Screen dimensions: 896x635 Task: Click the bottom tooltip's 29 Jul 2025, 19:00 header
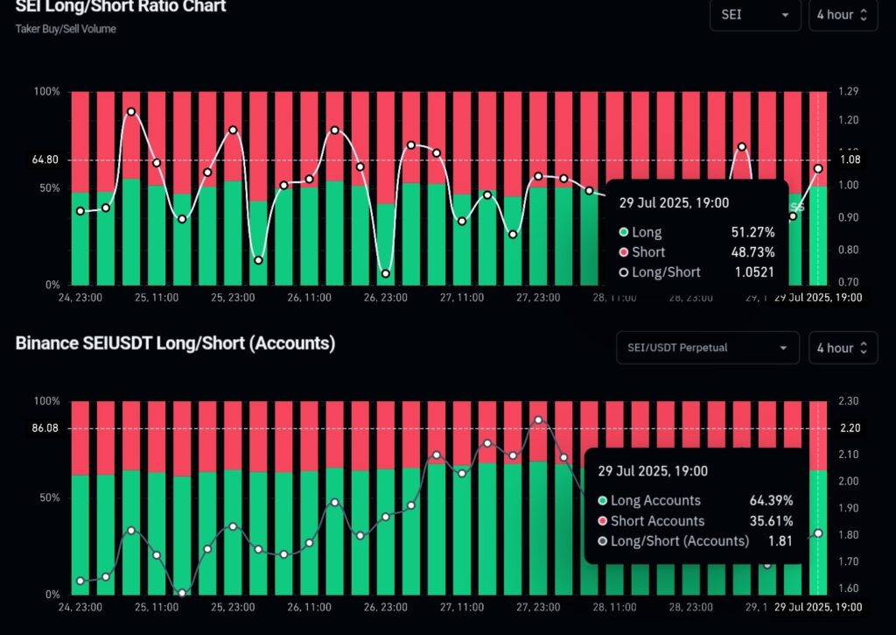[653, 471]
